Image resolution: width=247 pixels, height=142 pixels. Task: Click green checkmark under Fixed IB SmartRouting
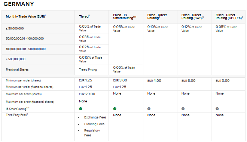[x=115, y=109]
